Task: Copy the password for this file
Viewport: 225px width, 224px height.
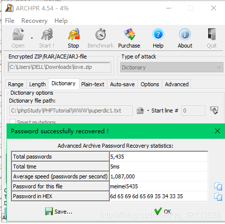Action: [x=218, y=186]
